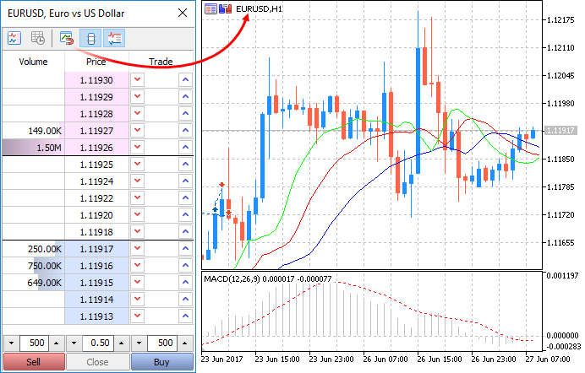Decrease the stop loss value below 500
The height and width of the screenshot is (373, 585).
pos(11,343)
